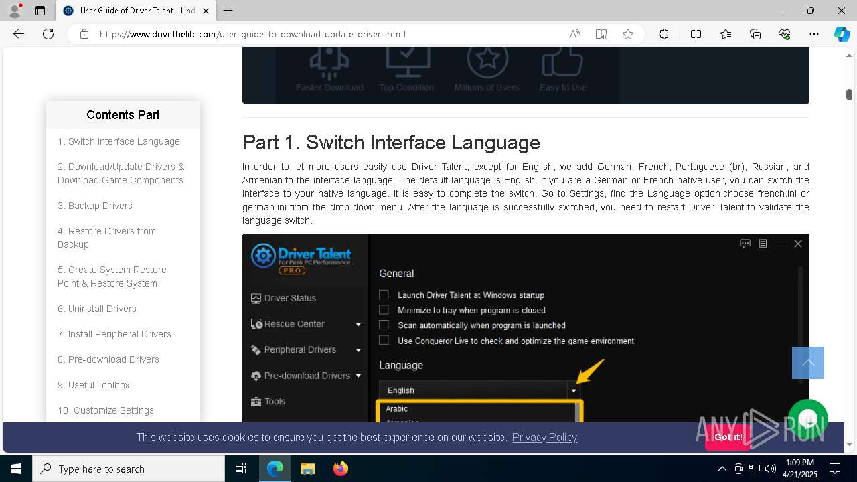Open the clock and date flyout

pos(799,469)
